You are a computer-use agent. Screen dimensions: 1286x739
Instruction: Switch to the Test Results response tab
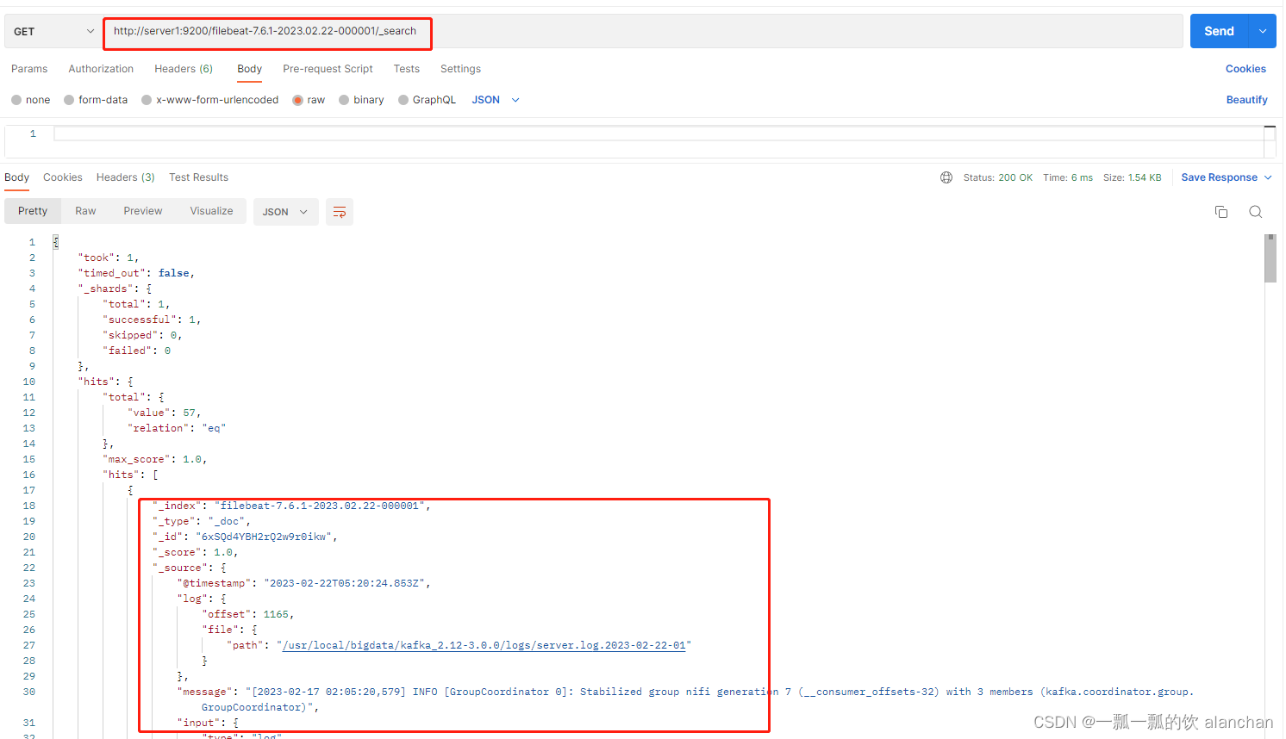pos(198,177)
